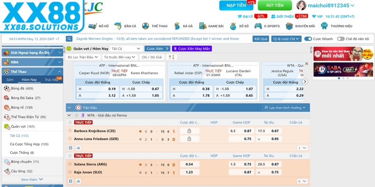Image resolution: width=375 pixels, height=187 pixels.
Task: Collapse the Thể Thao sidebar section
Action: pos(32,72)
